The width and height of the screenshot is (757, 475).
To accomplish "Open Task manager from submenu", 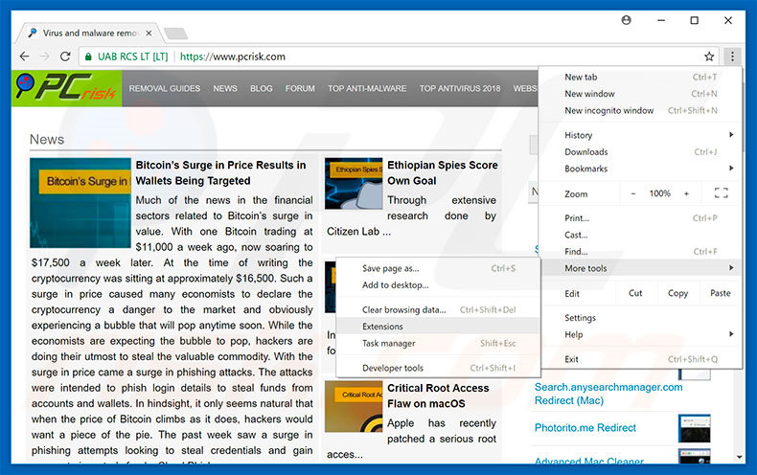I will (x=438, y=343).
